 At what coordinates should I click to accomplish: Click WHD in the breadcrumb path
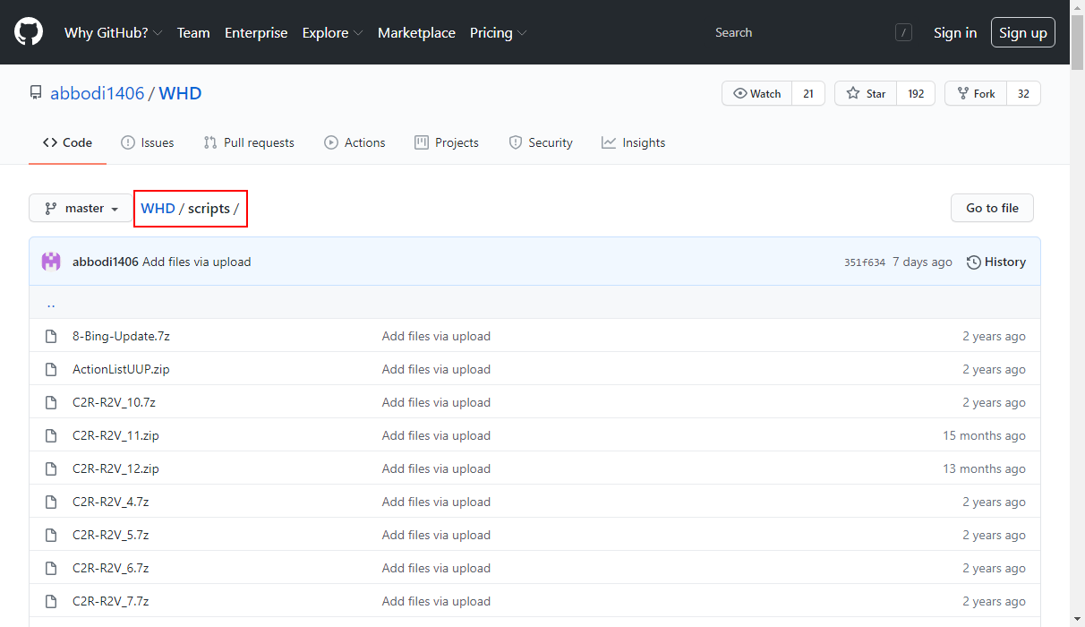158,208
